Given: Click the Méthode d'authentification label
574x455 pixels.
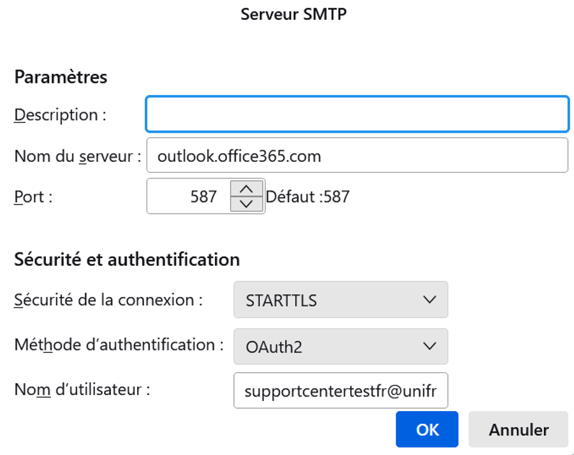Looking at the screenshot, I should (x=119, y=345).
